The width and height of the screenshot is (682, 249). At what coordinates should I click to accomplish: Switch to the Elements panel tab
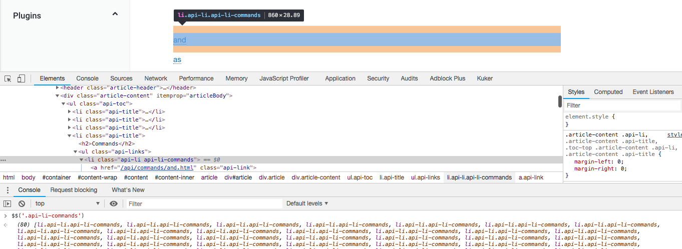click(x=52, y=78)
